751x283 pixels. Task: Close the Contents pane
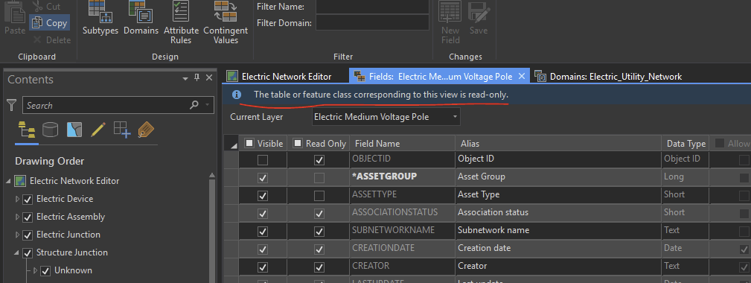(209, 78)
